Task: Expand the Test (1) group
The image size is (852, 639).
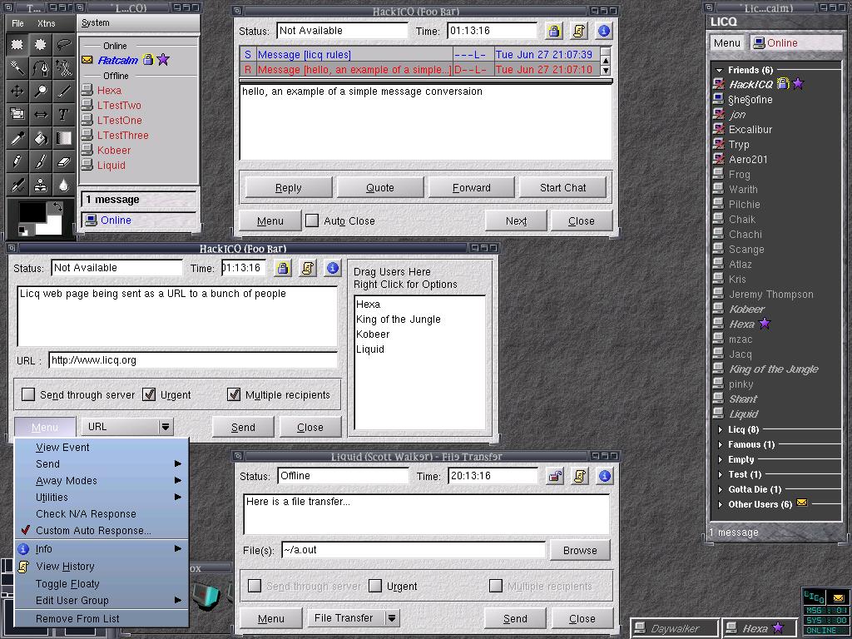Action: (x=720, y=474)
